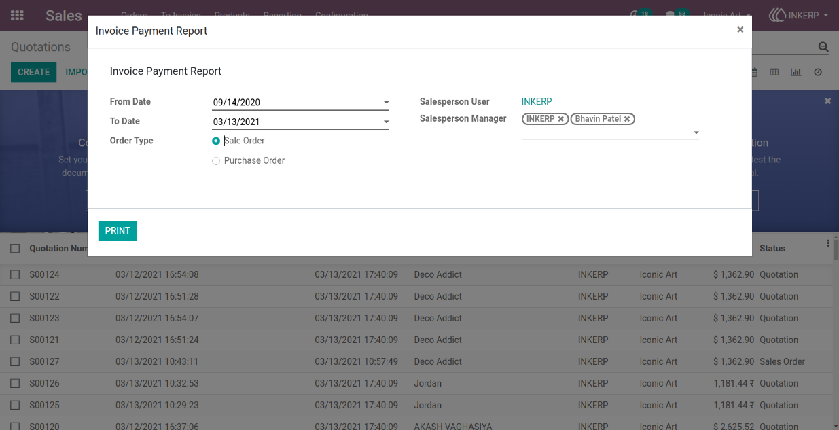Click the 1,181.44 ₹ total in row S00126
Viewport: 839px width, 430px height.
pyautogui.click(x=734, y=384)
